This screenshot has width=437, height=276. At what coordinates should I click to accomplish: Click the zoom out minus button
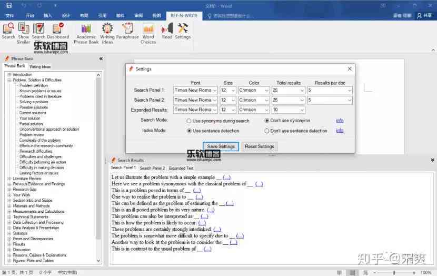375,272
